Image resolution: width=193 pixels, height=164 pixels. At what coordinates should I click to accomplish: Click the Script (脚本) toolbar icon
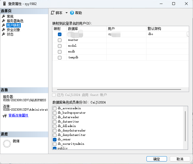(x=53, y=13)
